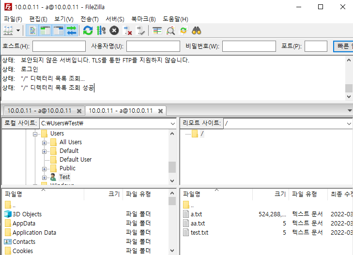Open the 서버(S) menu

[115, 19]
